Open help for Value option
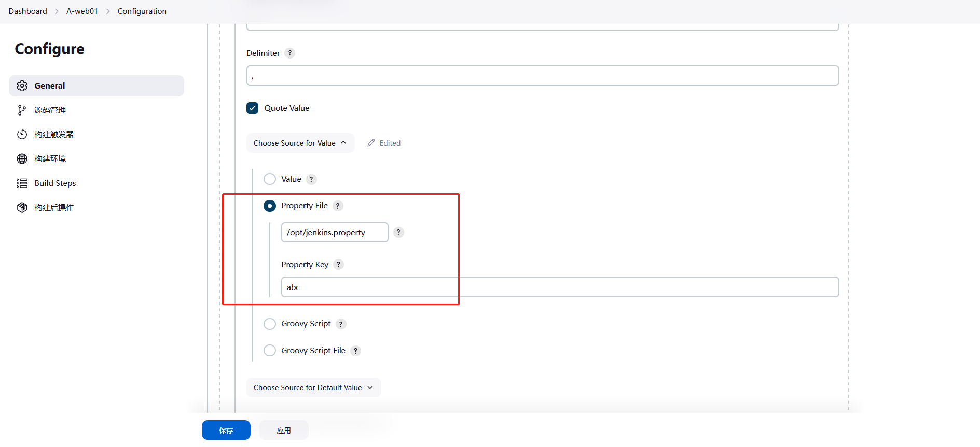Image resolution: width=980 pixels, height=447 pixels. click(x=311, y=179)
